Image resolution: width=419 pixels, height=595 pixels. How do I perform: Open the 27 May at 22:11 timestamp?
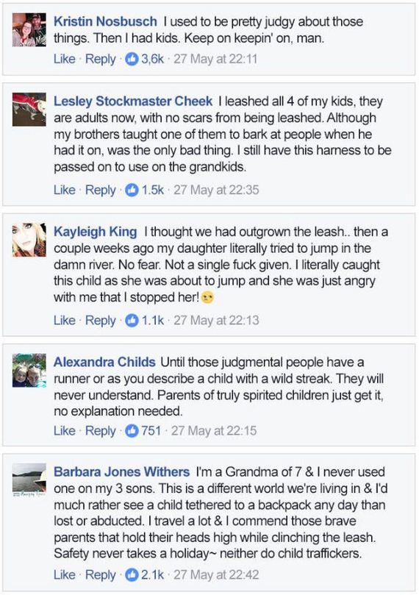pos(215,59)
